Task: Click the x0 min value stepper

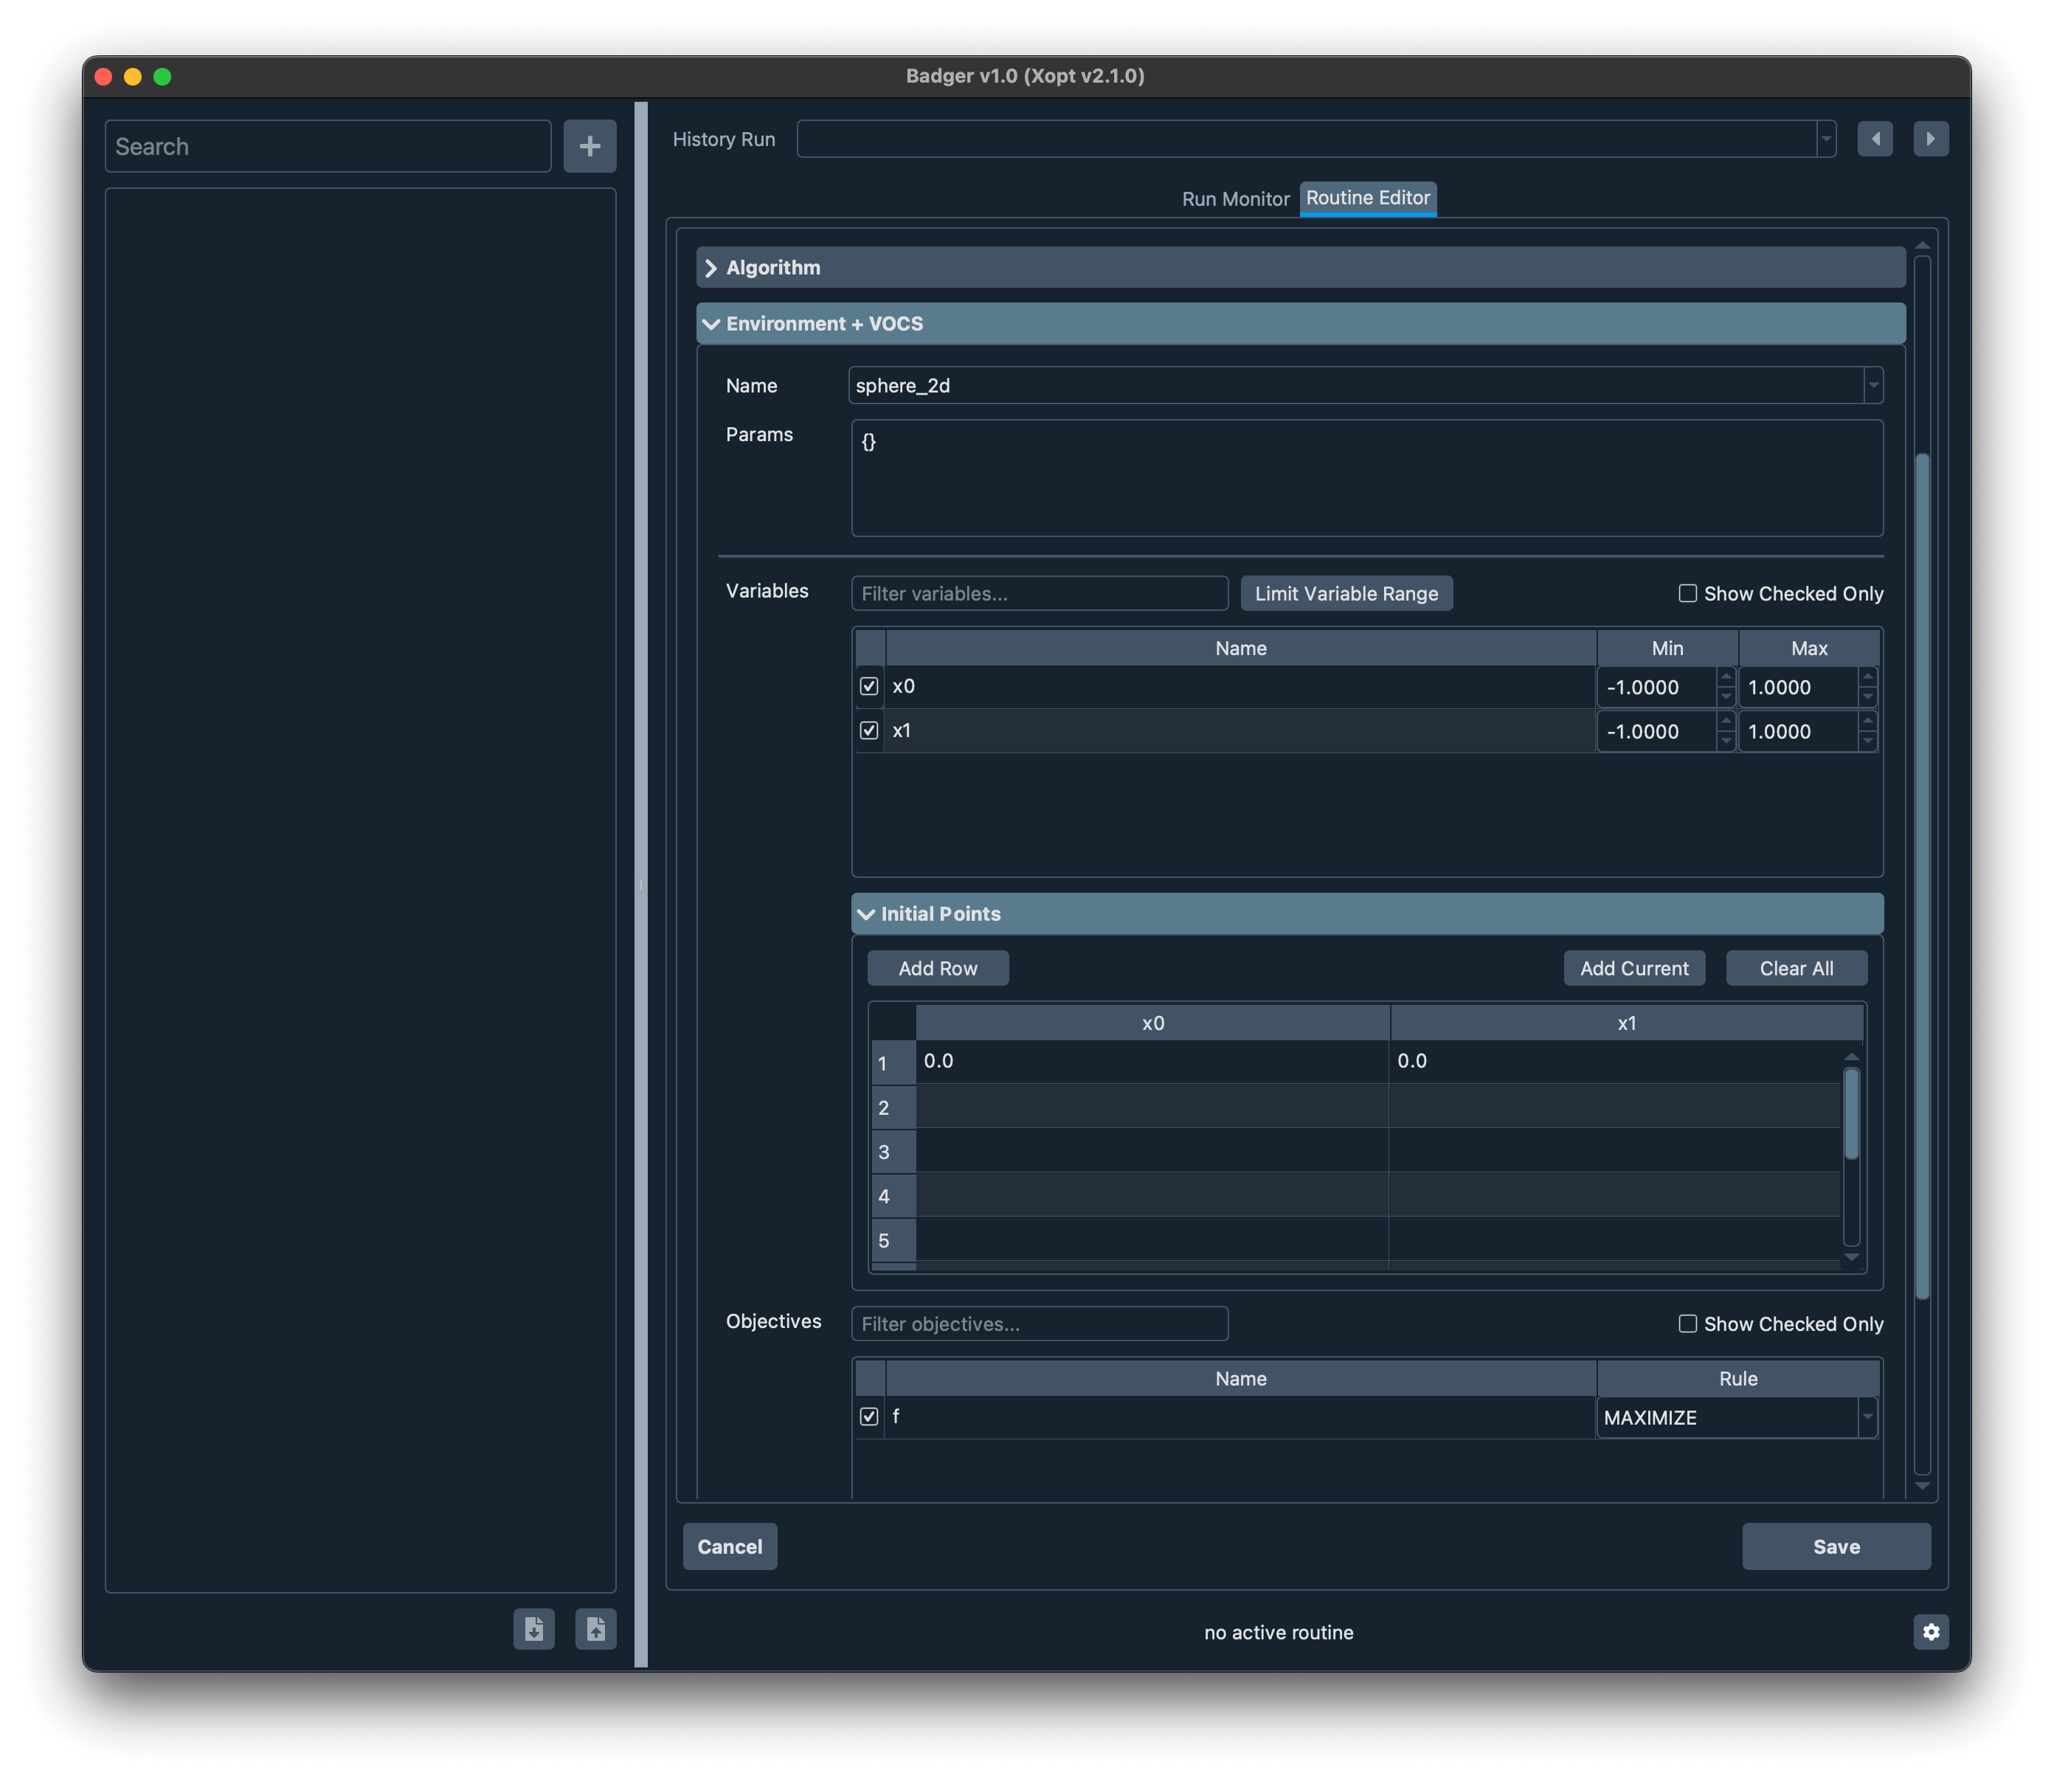Action: pyautogui.click(x=1724, y=686)
